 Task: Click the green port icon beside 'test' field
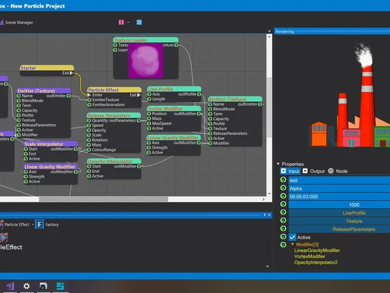pyautogui.click(x=283, y=179)
